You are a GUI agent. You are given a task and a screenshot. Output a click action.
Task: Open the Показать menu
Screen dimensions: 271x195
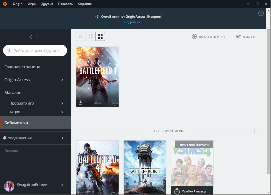coord(66,4)
